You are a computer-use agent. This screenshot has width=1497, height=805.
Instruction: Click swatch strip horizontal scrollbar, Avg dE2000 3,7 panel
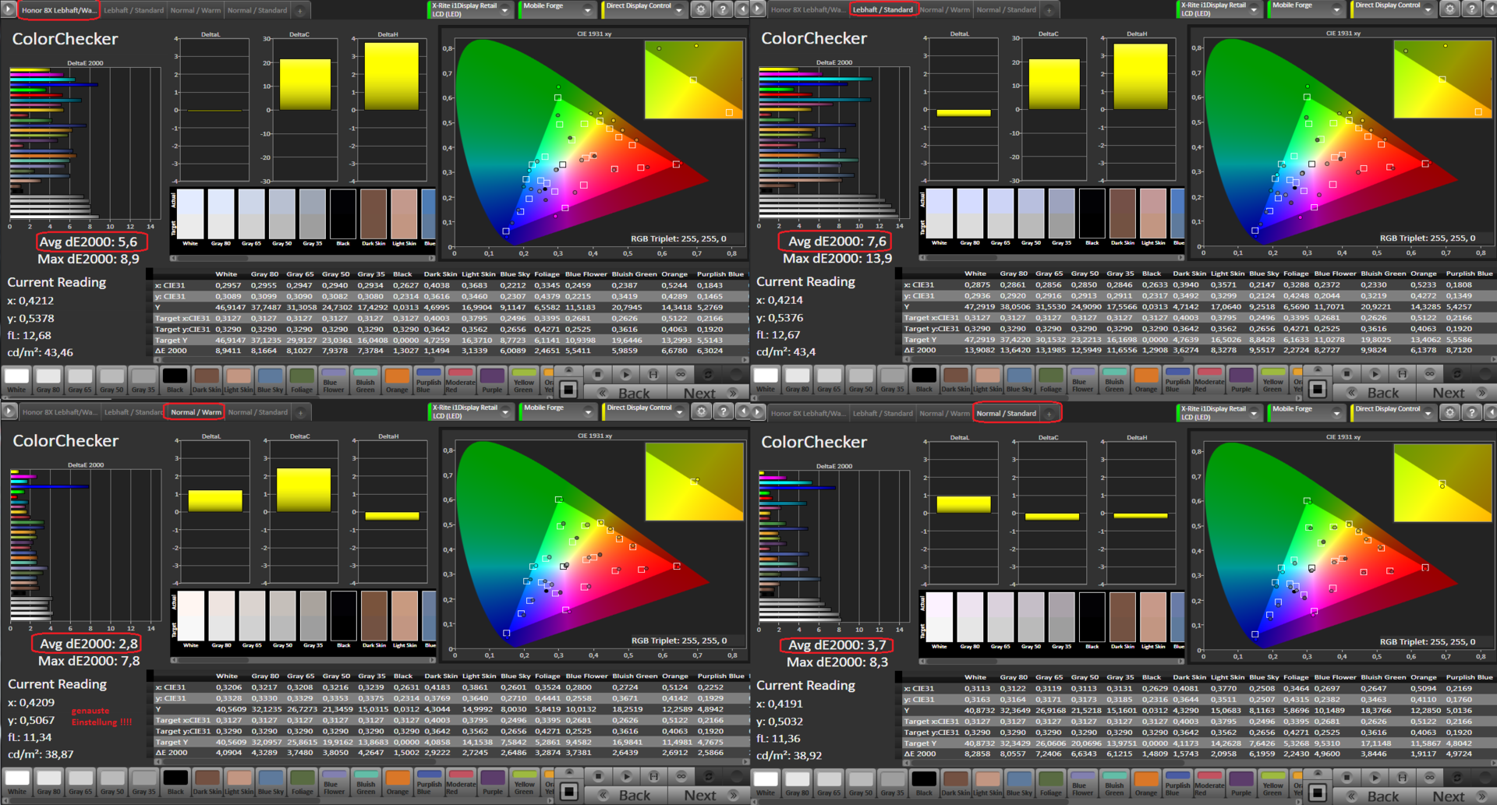1052,660
